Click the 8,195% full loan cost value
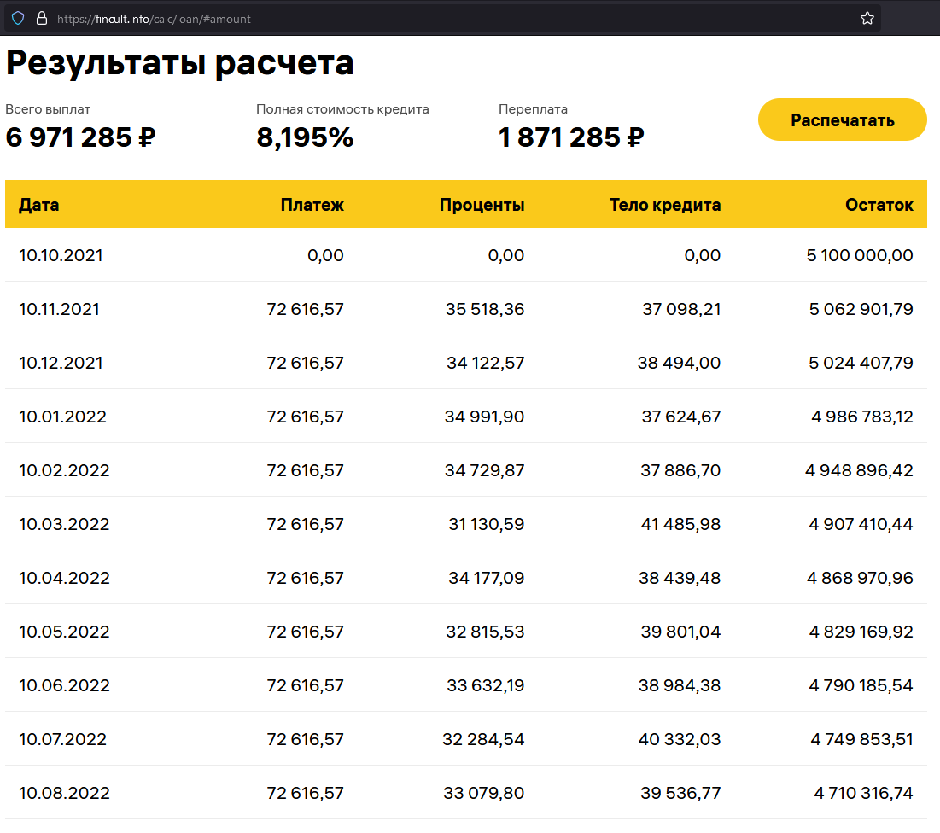 click(x=305, y=137)
